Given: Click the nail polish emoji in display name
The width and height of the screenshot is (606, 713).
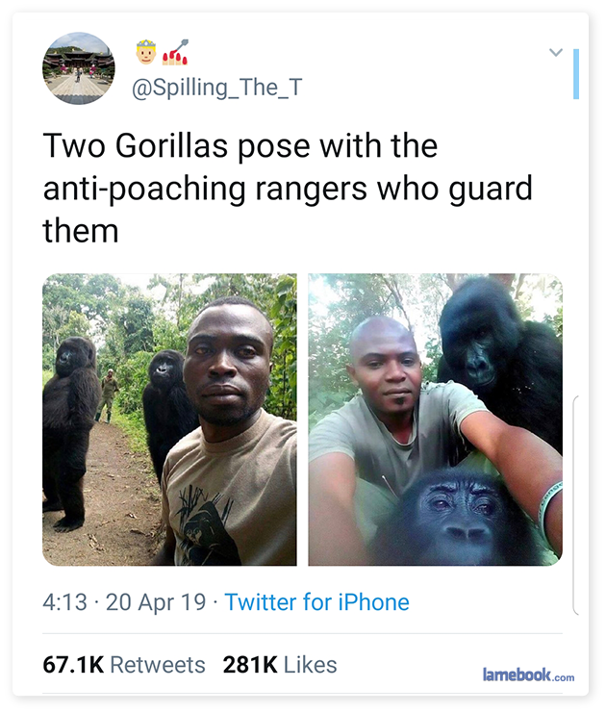Looking at the screenshot, I should point(175,51).
